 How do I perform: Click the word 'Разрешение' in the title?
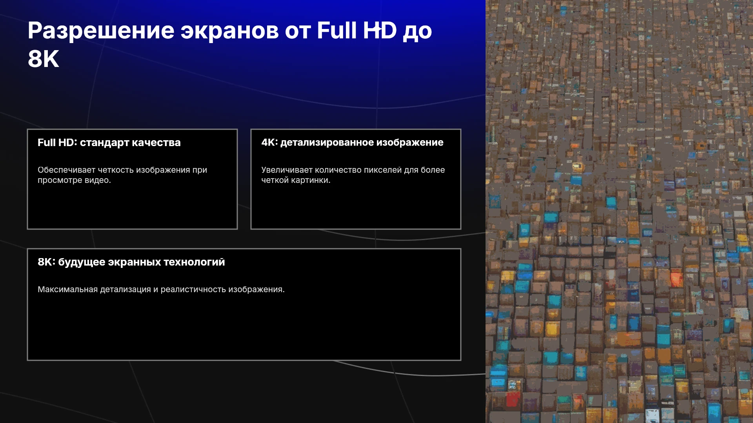click(101, 31)
